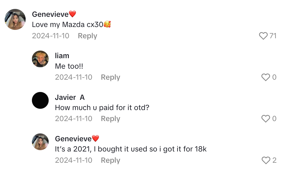Tap the heart on liam's reply
Viewport: 283px width, 174px height.
pos(265,77)
